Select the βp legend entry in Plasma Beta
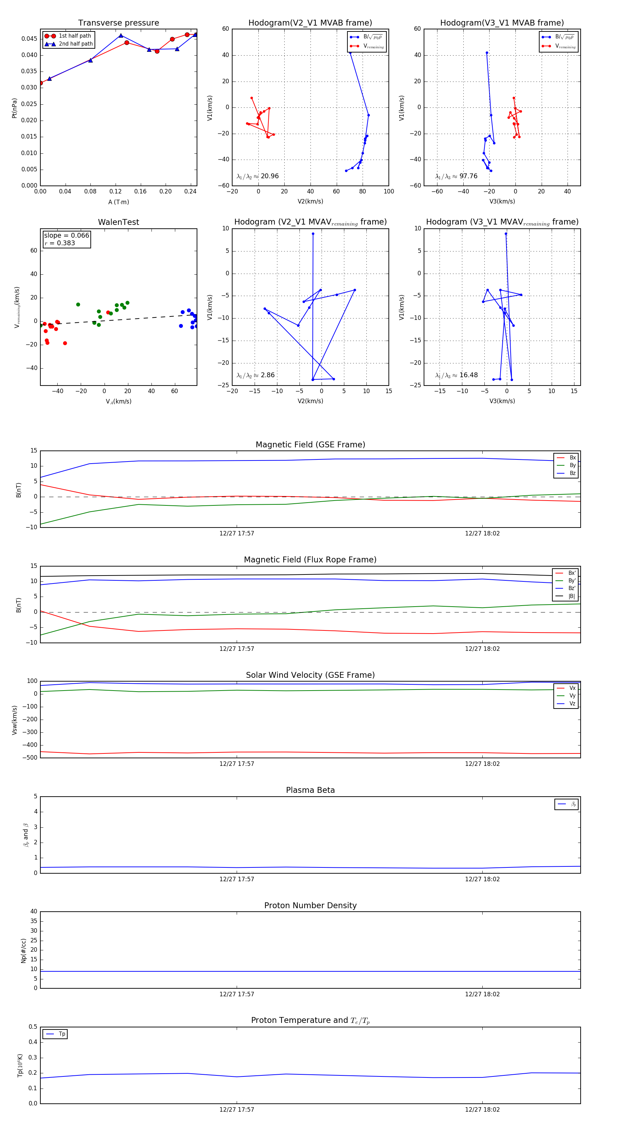This screenshot has width=621, height=1140. tap(566, 804)
